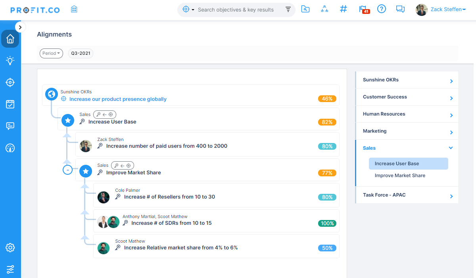Select the tasks calendar icon in sidebar
Viewport: 476px width, 278px height.
coord(10,104)
